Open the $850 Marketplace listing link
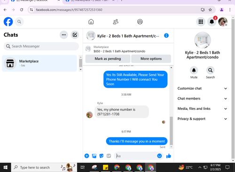 119,51
